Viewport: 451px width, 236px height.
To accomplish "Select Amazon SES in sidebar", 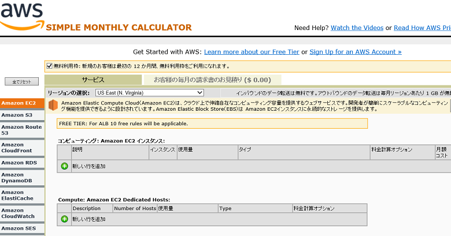I will point(22,228).
